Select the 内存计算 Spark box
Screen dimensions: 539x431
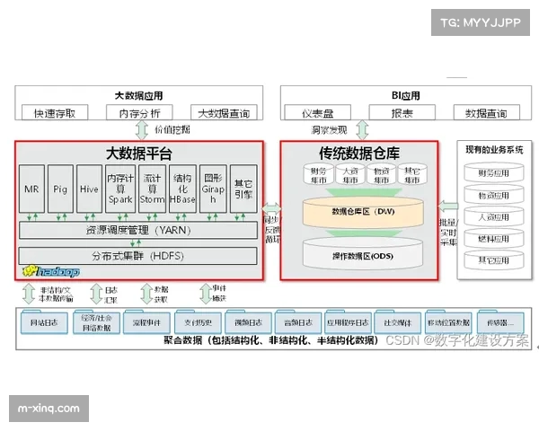pyautogui.click(x=120, y=189)
